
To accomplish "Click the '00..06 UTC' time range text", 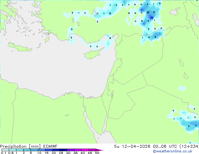I will 165,146.
